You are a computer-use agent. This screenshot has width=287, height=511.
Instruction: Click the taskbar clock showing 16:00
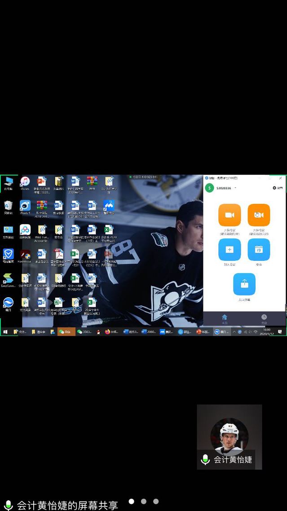click(267, 332)
